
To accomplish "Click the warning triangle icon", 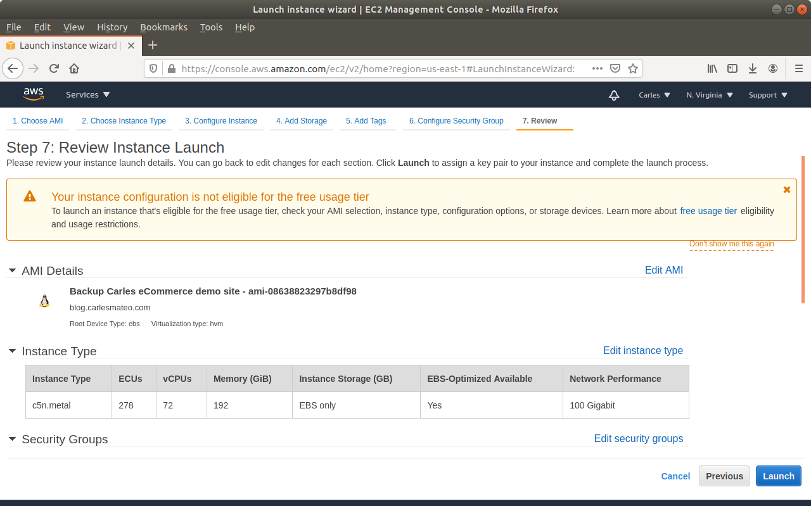I will [30, 196].
